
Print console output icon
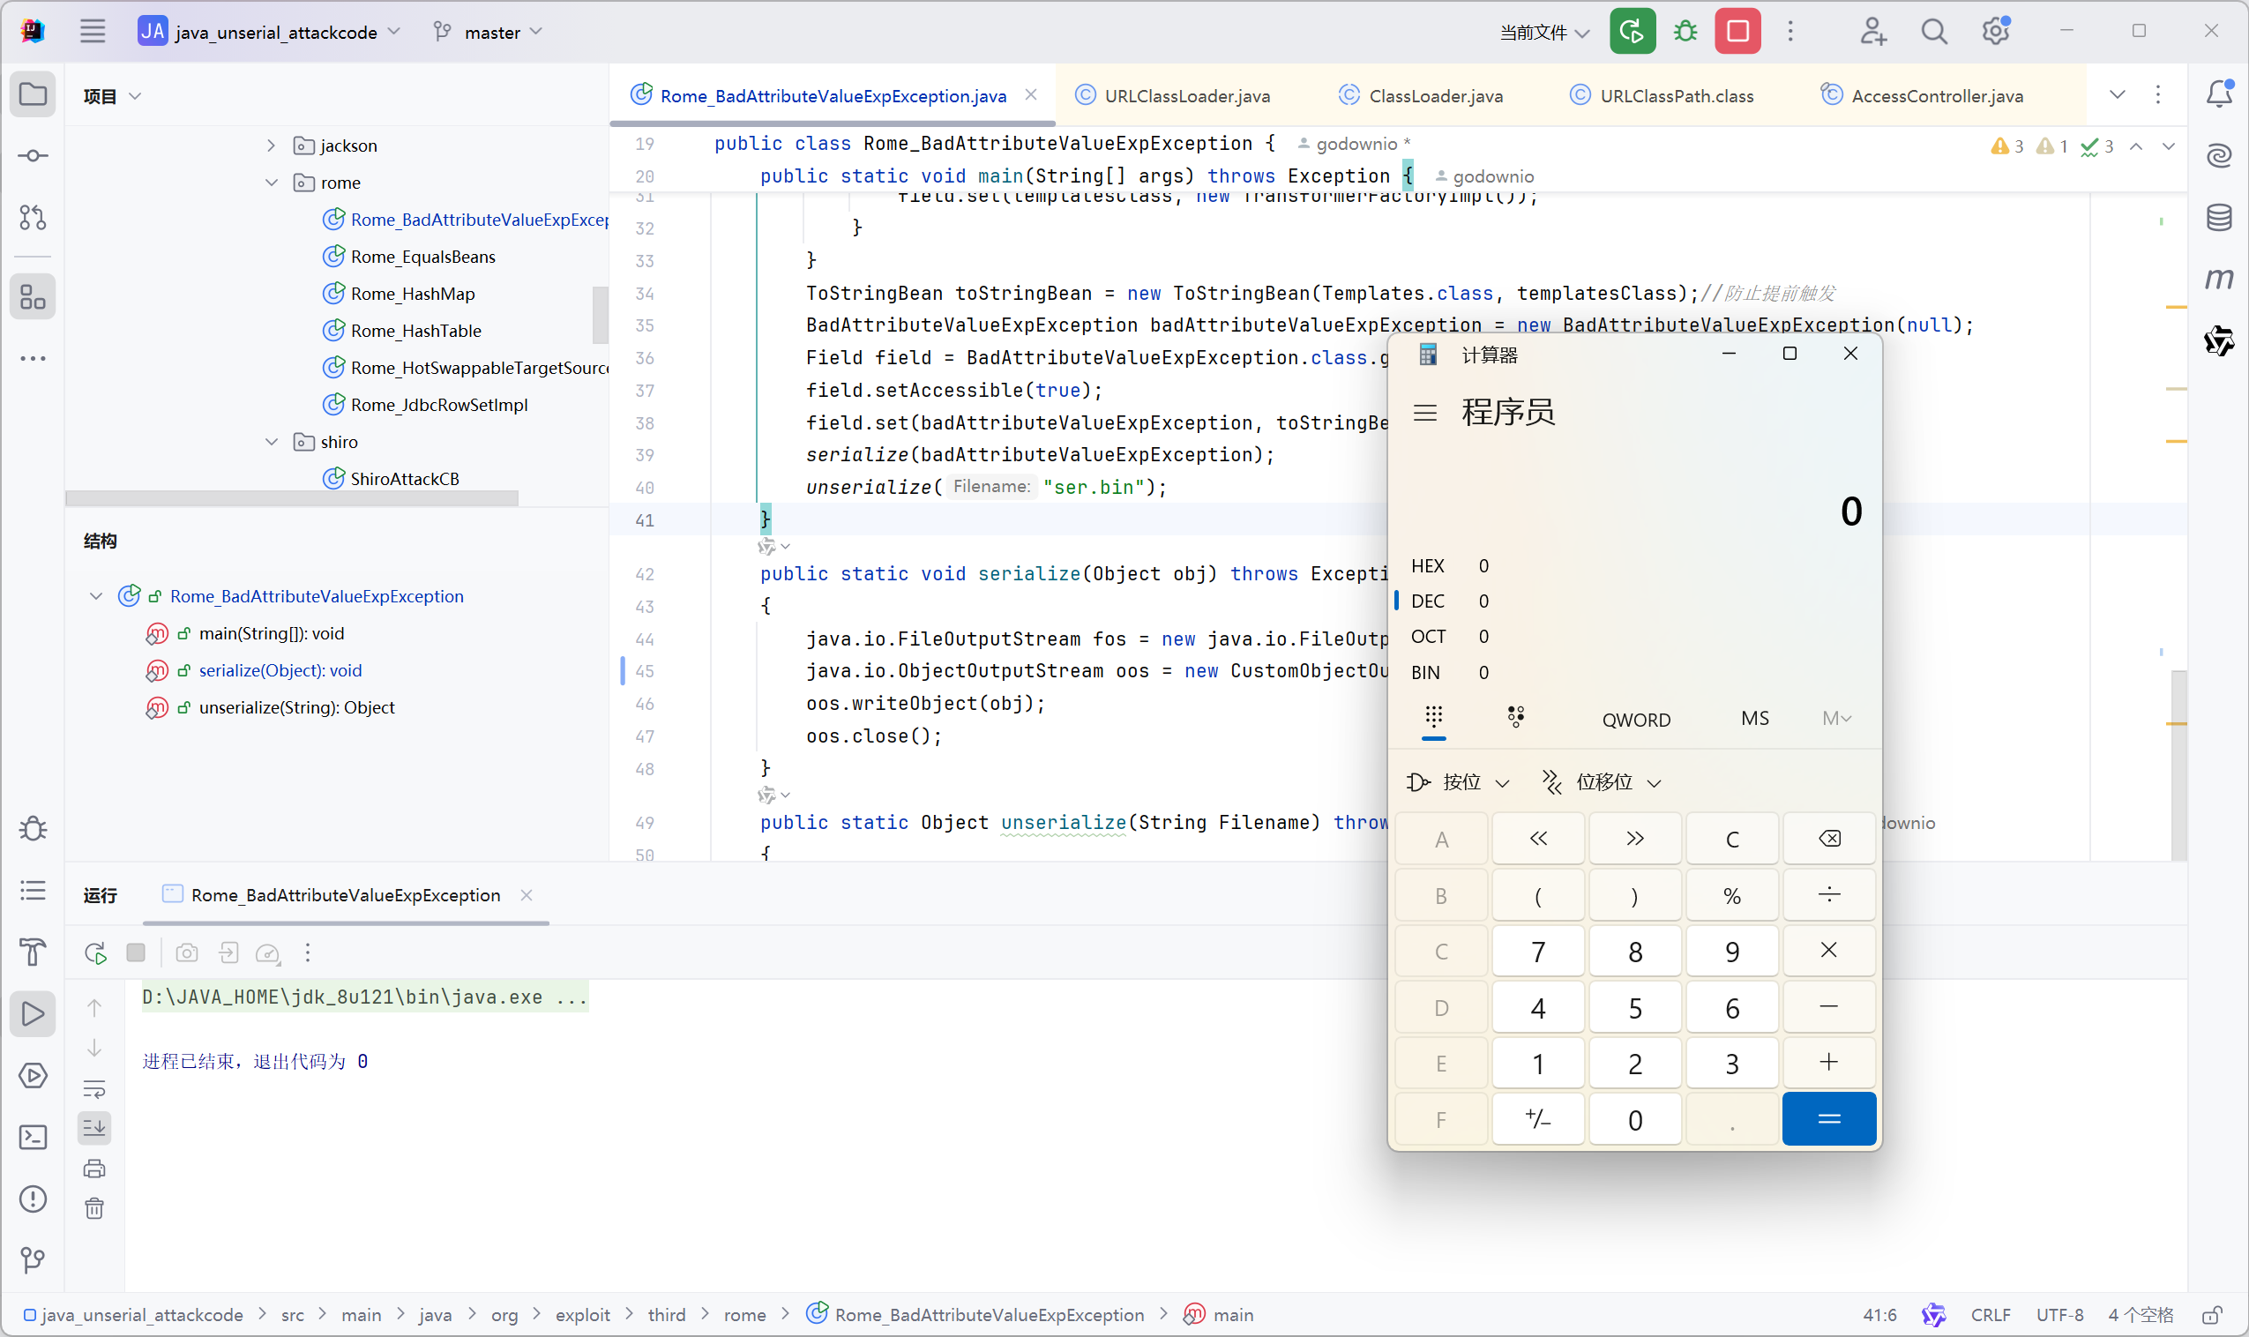94,1169
